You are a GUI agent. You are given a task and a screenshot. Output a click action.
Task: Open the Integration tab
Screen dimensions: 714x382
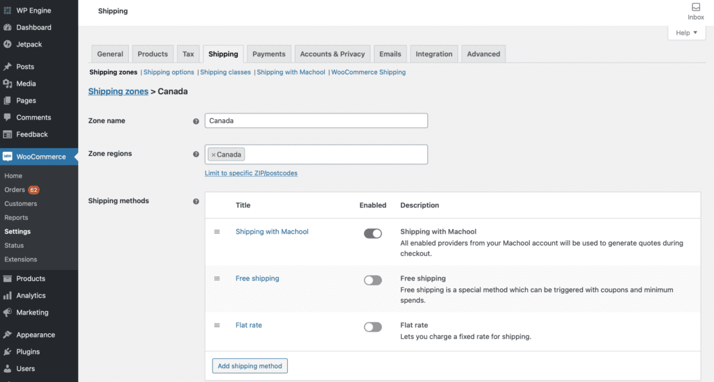(434, 54)
